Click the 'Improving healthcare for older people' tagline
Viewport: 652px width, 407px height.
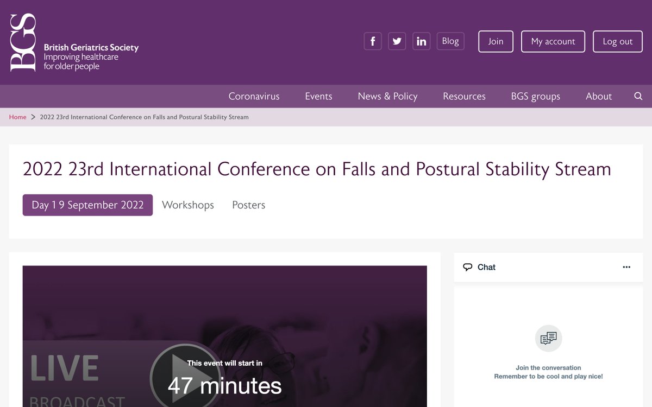[81, 62]
